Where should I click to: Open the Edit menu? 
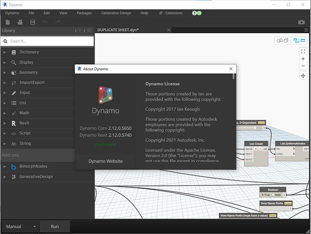[x=47, y=13]
